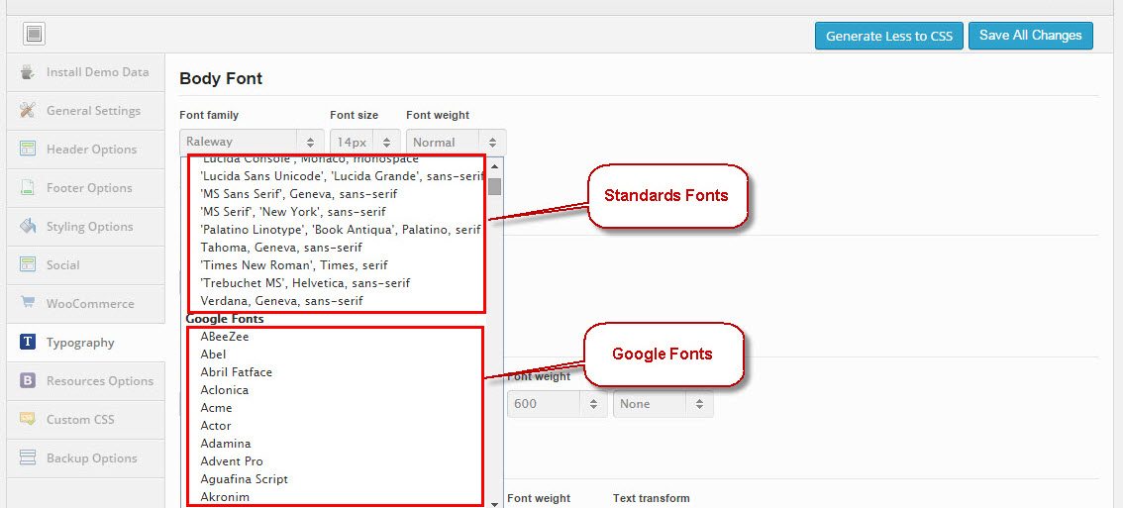Click the Resources Options B icon

click(x=27, y=380)
